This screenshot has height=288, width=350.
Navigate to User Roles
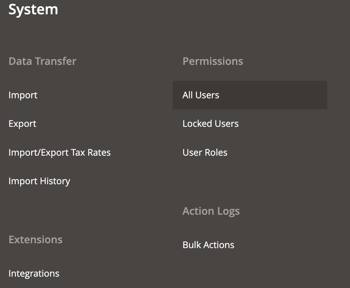[x=205, y=152]
